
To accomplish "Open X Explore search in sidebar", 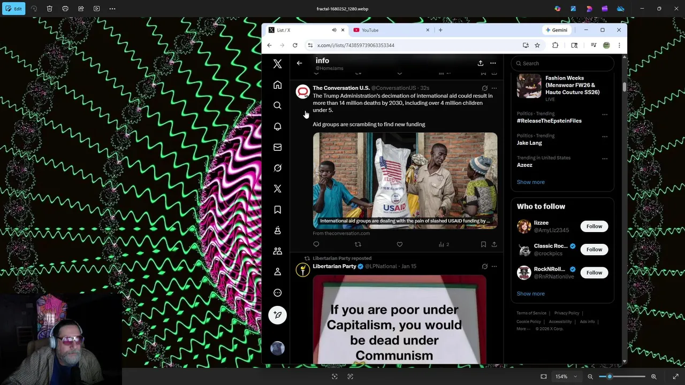I will coord(277,106).
